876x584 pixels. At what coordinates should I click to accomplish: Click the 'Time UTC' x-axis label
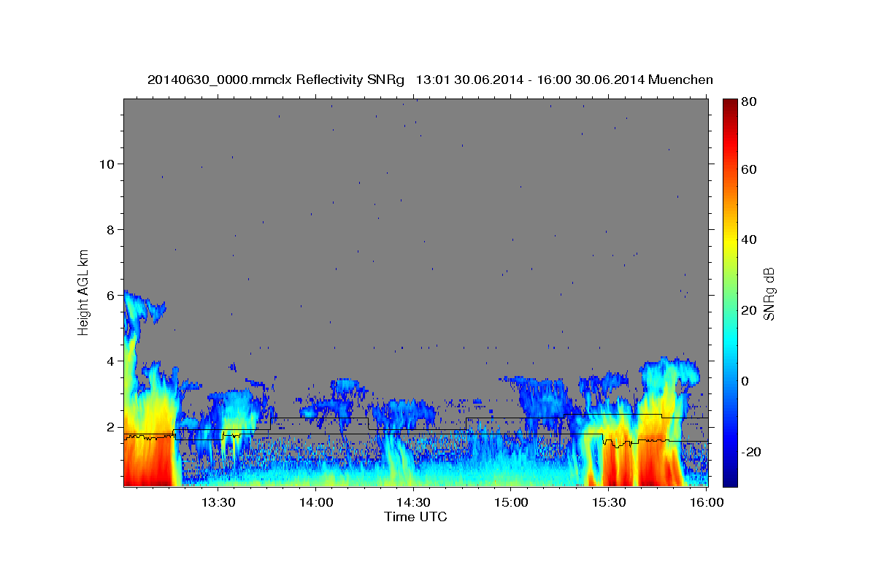(x=415, y=517)
